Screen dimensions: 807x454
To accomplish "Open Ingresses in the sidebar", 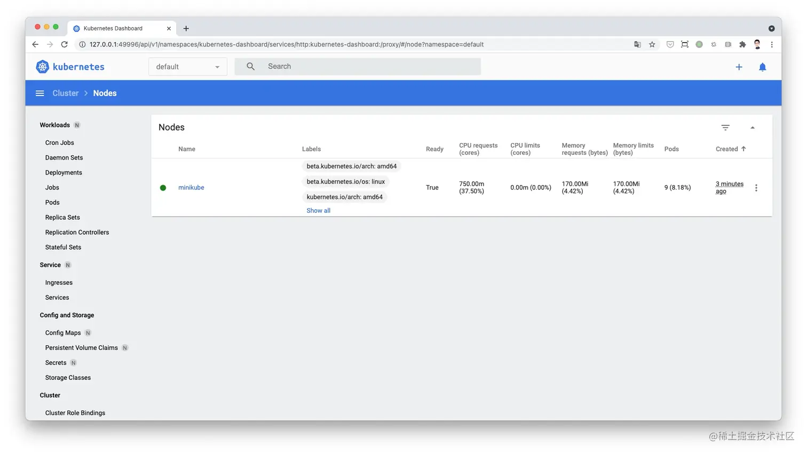I will (59, 282).
